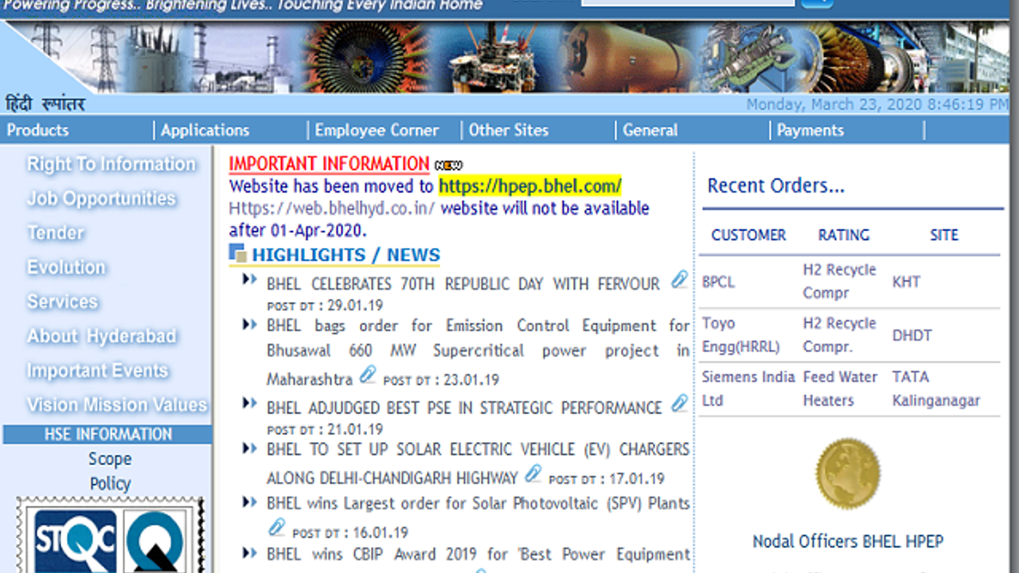Screen dimensions: 1019x573
Task: Select the BPCL customer cell
Action: pyautogui.click(x=718, y=282)
